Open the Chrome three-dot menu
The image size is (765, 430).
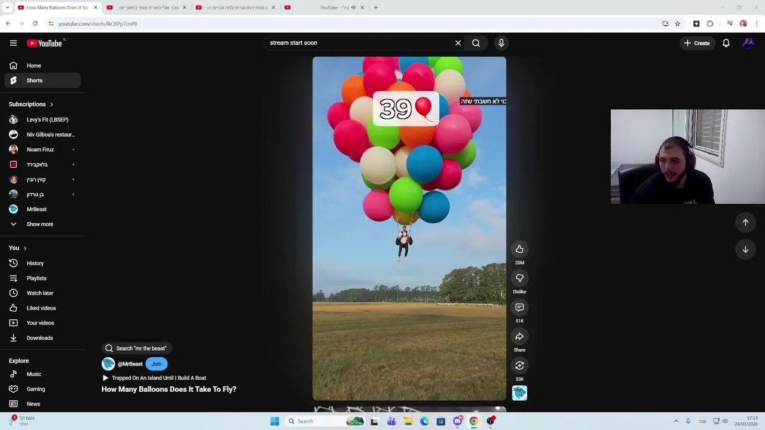(757, 24)
